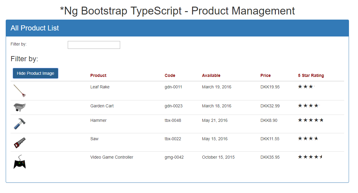This screenshot has height=193, width=358.
Task: Click the date March 18, 2016
Action: click(x=217, y=106)
